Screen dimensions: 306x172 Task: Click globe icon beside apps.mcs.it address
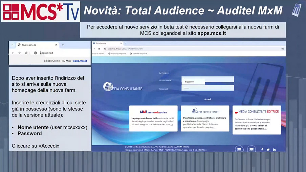(x=35, y=53)
